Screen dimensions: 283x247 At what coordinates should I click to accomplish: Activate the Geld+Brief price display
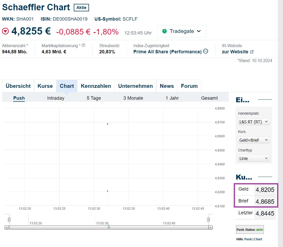tap(254, 140)
